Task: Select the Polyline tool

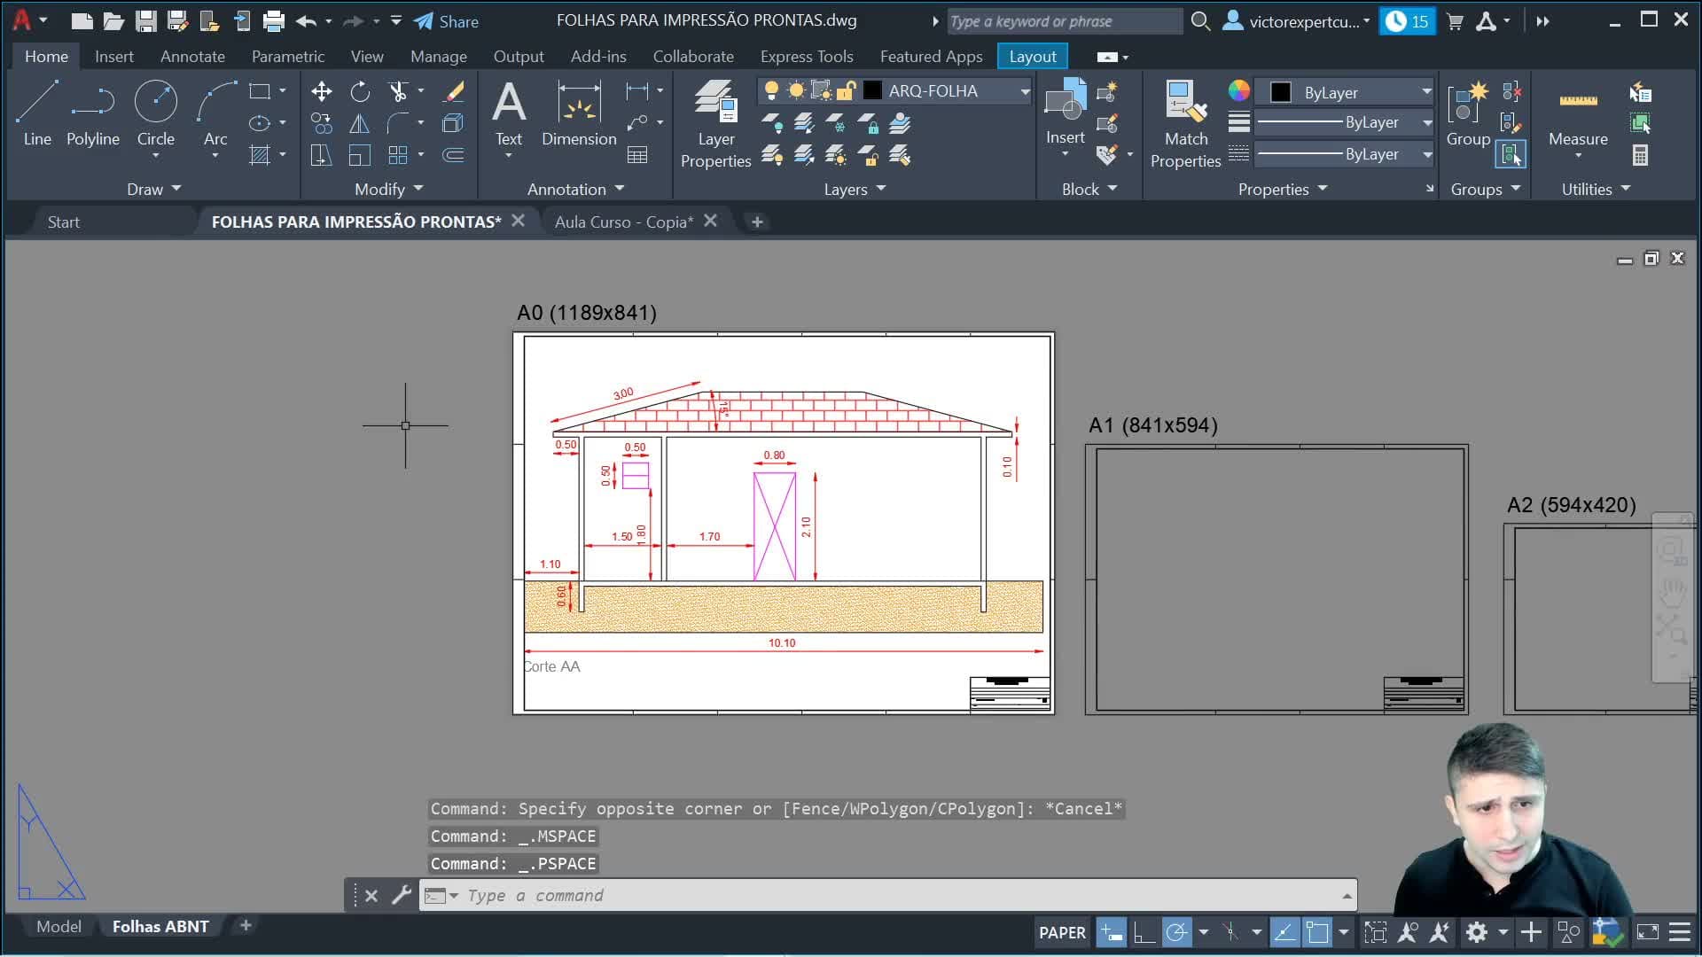Action: coord(92,113)
